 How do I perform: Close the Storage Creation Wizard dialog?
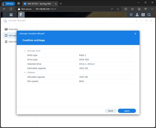coord(135,34)
